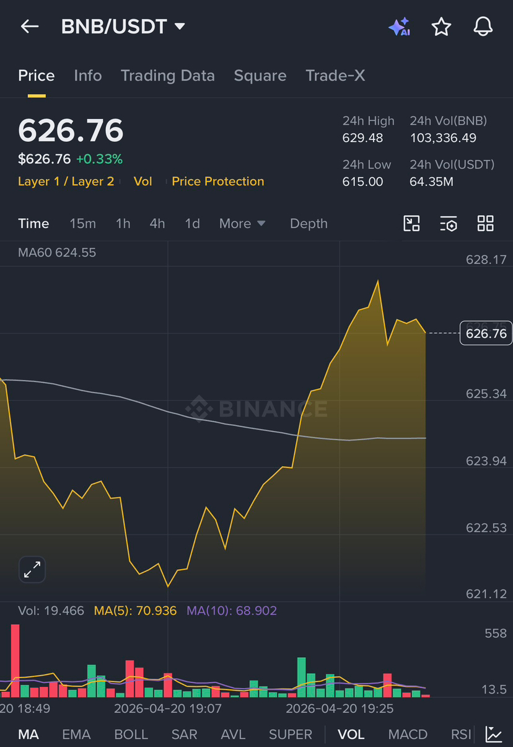This screenshot has height=747, width=513.
Task: Select the 4h interval
Action: pyautogui.click(x=157, y=223)
